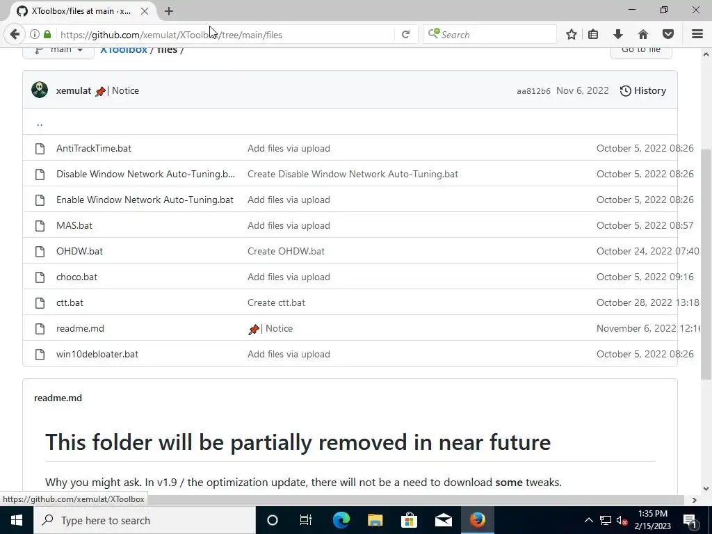Open choco.bat file
This screenshot has width=712, height=534.
pyautogui.click(x=76, y=277)
